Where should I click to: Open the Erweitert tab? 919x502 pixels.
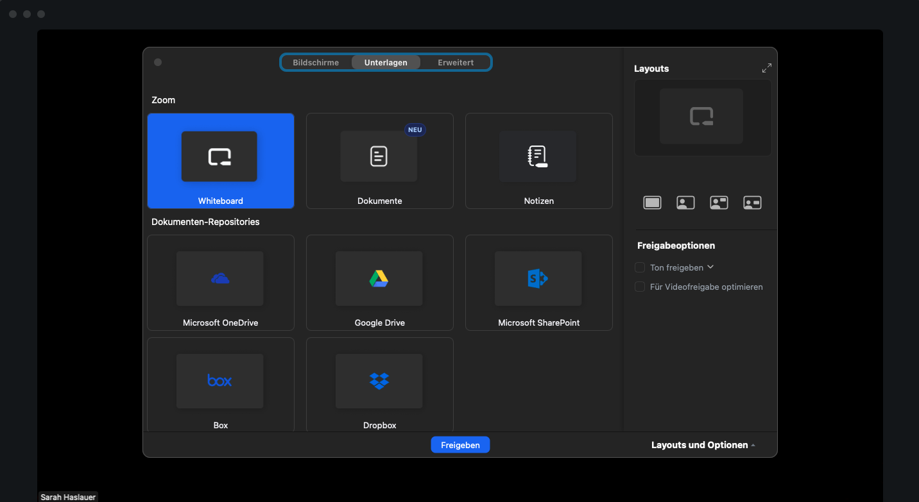(456, 63)
